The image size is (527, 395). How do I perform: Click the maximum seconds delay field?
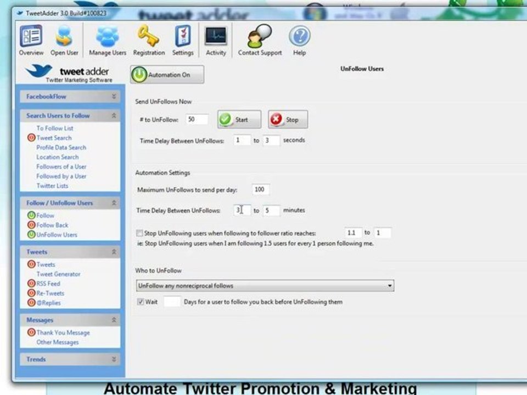[x=271, y=140]
